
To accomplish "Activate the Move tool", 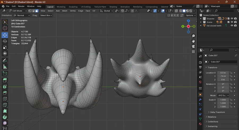I will coord(5,35).
